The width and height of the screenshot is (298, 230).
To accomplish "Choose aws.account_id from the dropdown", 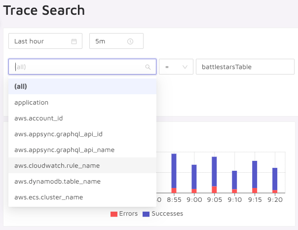I will coord(38,118).
